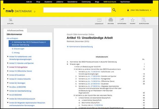Click the Exportieren export icon
The width and height of the screenshot is (159, 109).
pos(122,20)
